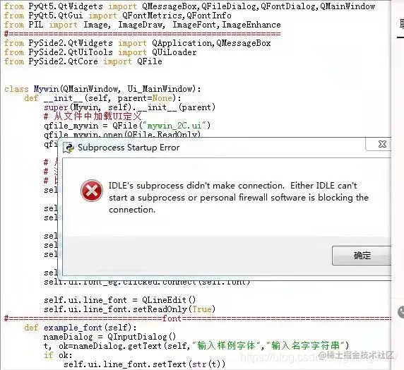Click the red error X icon
This screenshot has height=370, width=404.
(92, 191)
